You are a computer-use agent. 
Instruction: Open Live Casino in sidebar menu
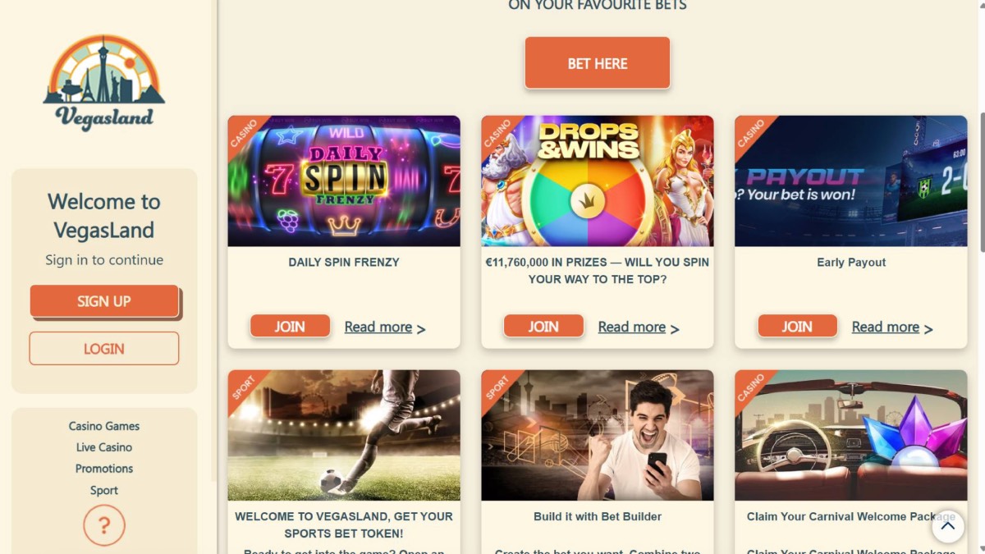[104, 447]
